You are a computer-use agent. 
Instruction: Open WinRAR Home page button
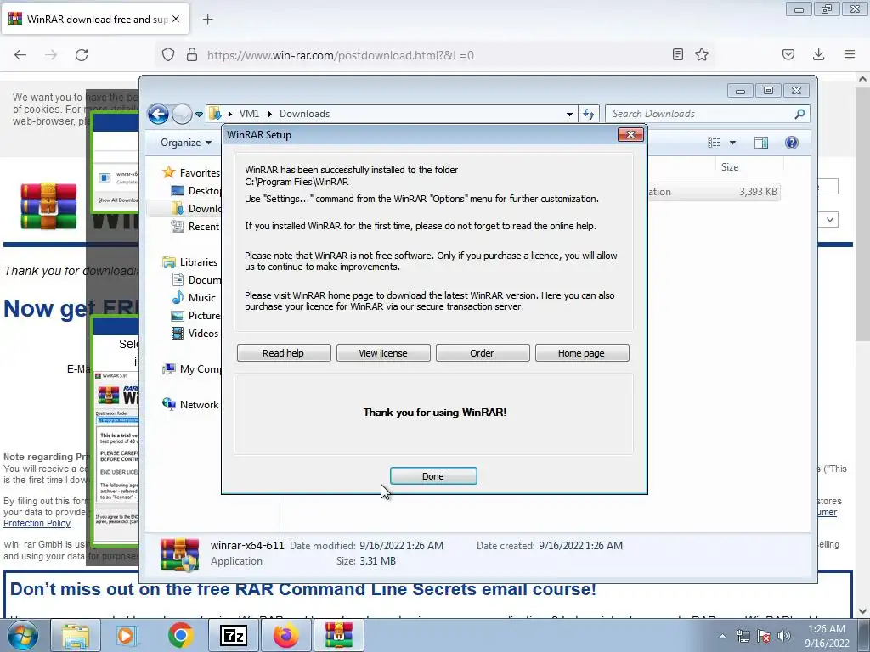tap(581, 353)
